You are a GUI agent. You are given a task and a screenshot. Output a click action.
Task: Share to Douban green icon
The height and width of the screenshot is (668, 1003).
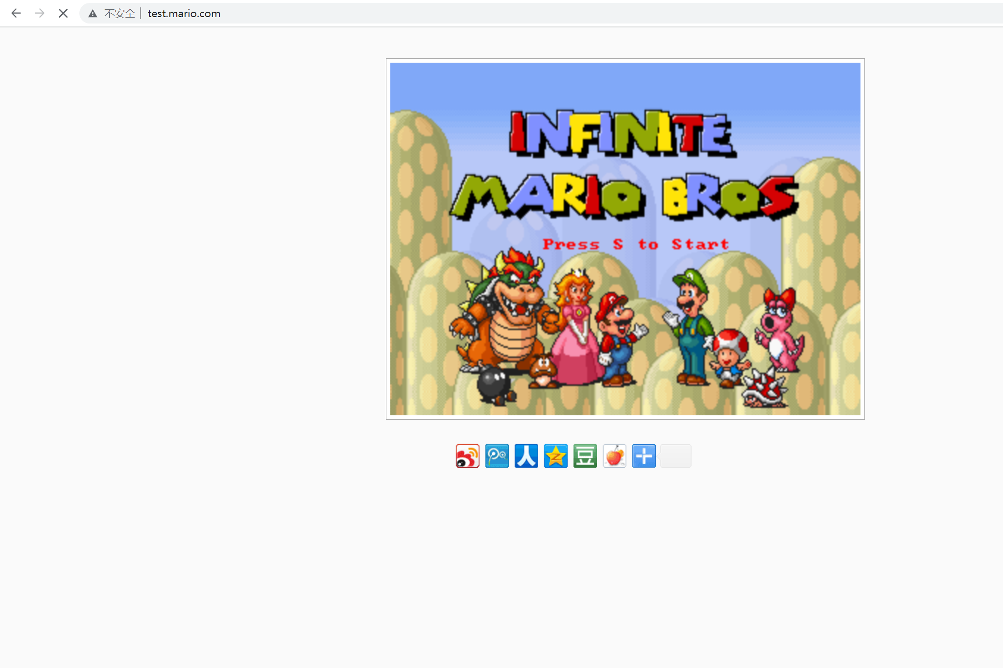585,456
